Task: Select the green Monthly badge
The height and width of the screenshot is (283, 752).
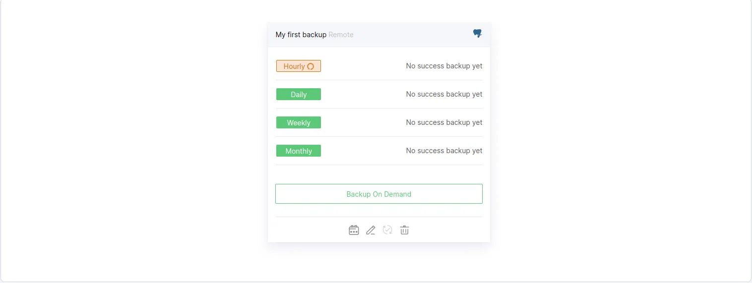Action: (x=299, y=151)
